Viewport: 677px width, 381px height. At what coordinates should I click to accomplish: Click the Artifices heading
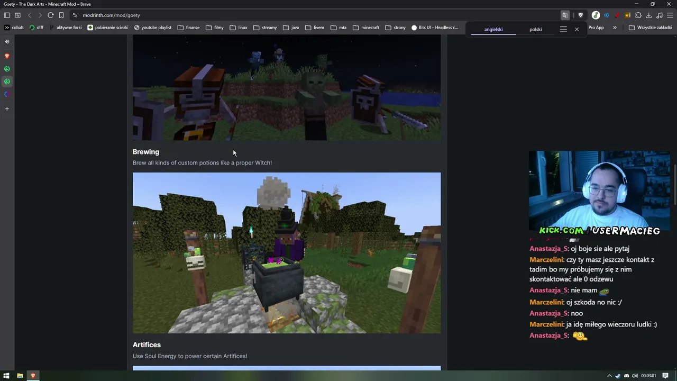tap(147, 345)
